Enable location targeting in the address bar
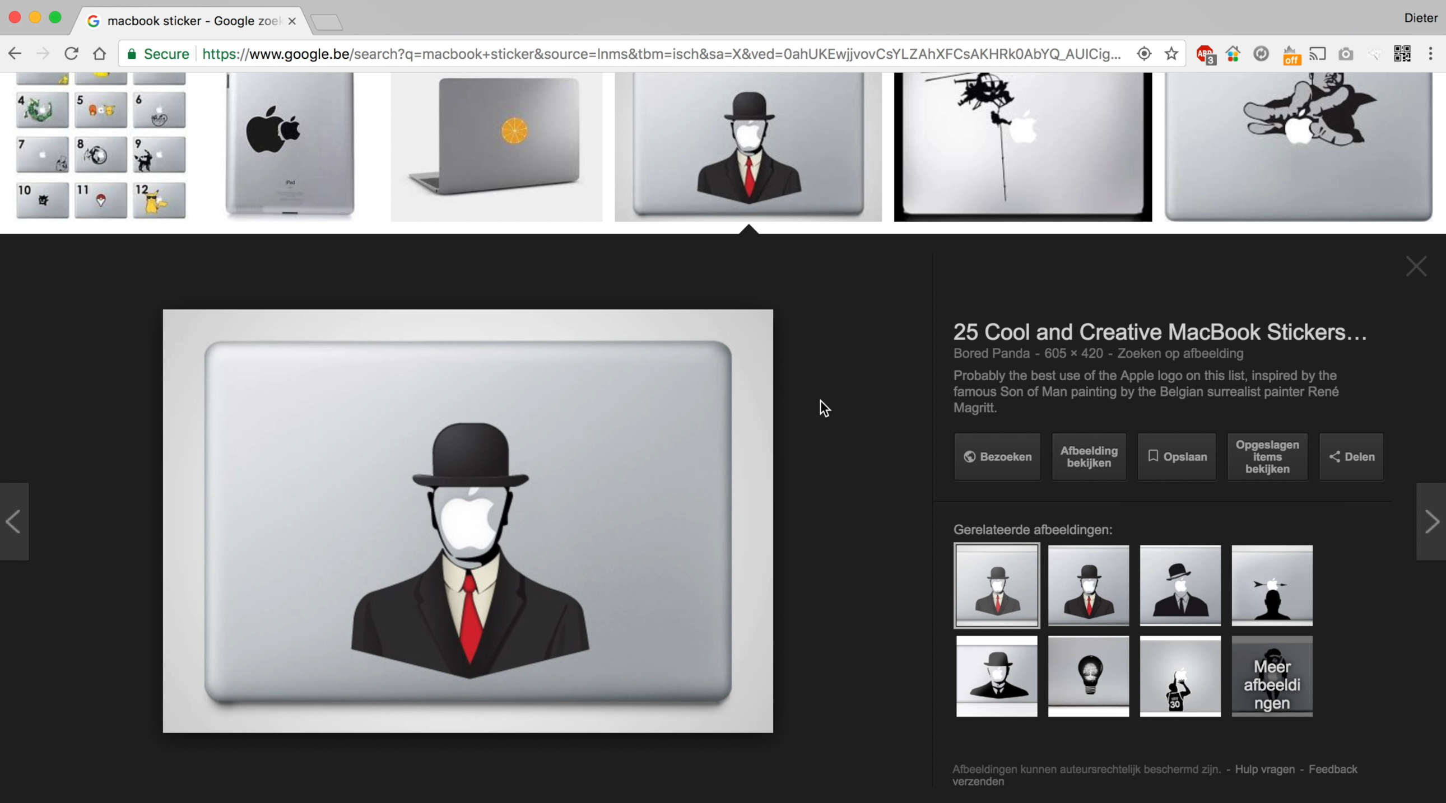The width and height of the screenshot is (1446, 803). tap(1145, 54)
